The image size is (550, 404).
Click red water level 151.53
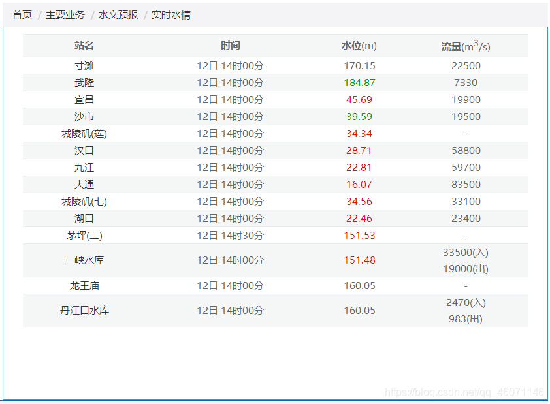point(359,236)
